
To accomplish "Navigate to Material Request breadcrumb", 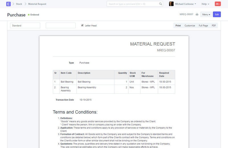I will pyautogui.click(x=37, y=4).
